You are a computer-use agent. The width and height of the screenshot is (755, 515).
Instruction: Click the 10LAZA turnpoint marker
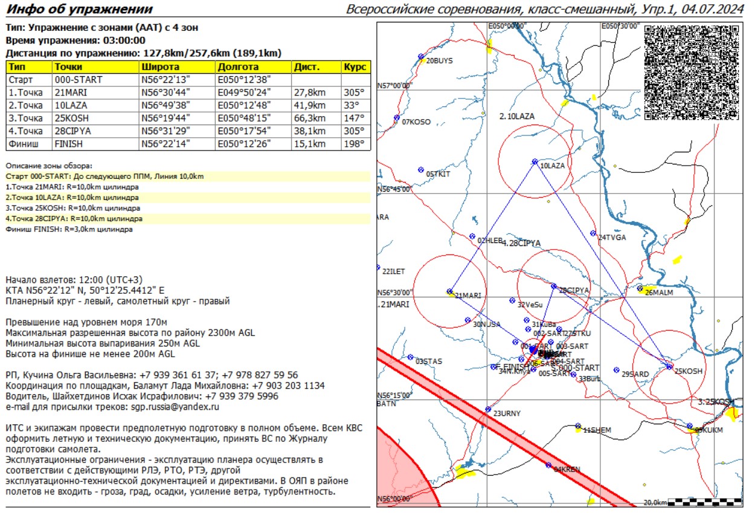point(535,161)
